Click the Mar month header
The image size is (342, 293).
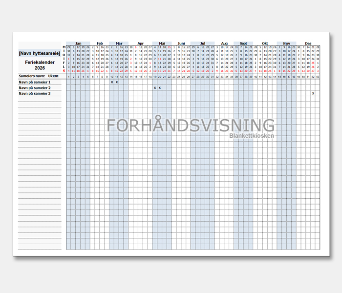tap(119, 43)
